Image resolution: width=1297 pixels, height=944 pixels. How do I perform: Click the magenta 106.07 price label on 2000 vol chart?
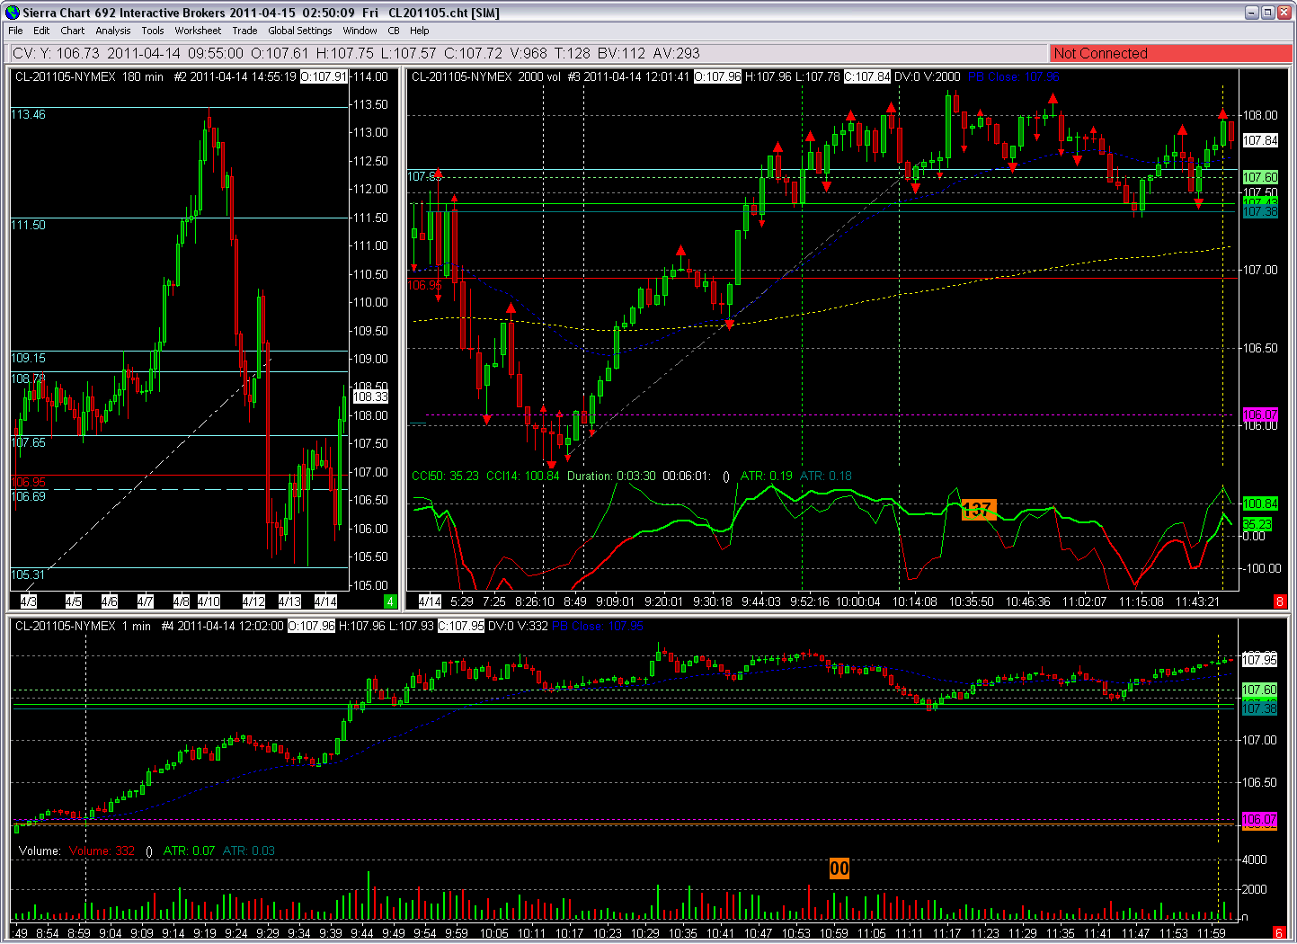pyautogui.click(x=1260, y=414)
